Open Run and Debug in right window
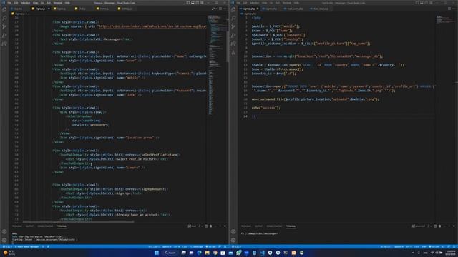 pyautogui.click(x=233, y=36)
